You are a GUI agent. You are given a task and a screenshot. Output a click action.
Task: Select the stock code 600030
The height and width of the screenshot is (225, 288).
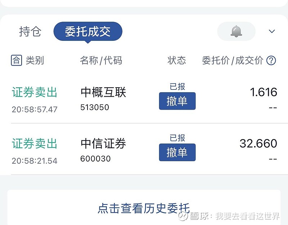tap(95, 159)
